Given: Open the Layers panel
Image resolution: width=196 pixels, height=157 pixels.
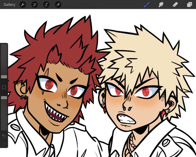Looking at the screenshot, I should [x=189, y=5].
